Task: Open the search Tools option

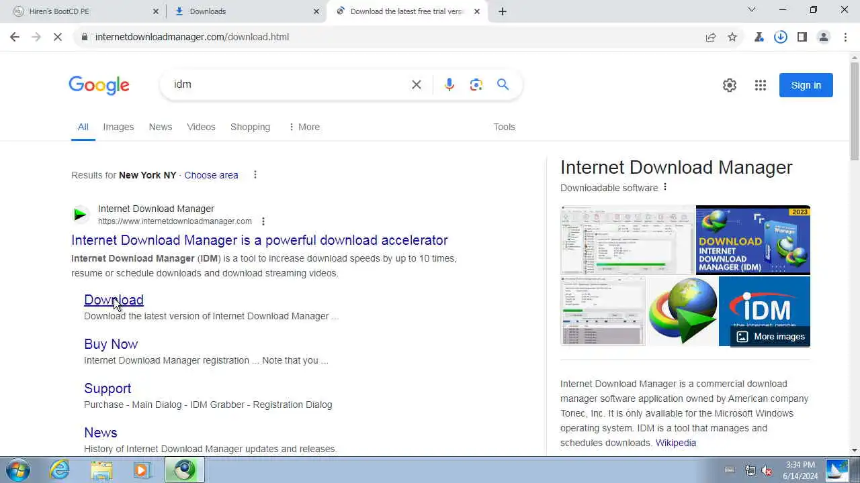Action: point(504,127)
